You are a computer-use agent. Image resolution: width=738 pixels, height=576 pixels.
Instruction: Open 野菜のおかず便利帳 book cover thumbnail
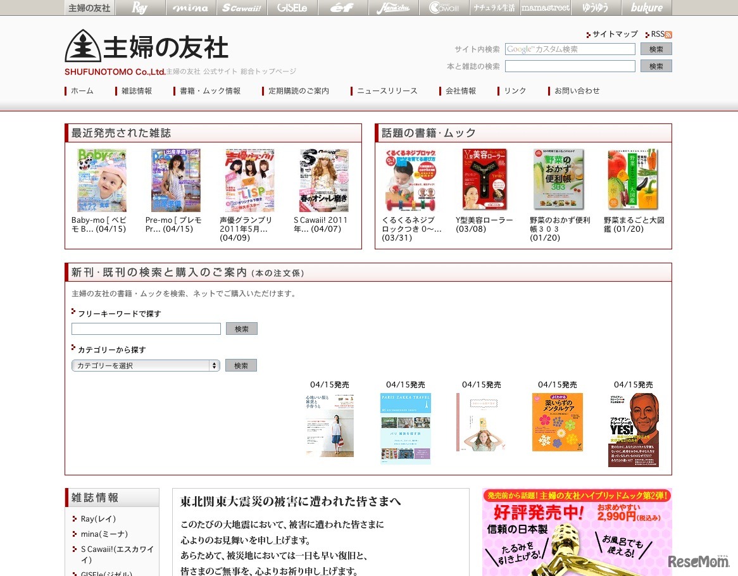click(x=559, y=179)
